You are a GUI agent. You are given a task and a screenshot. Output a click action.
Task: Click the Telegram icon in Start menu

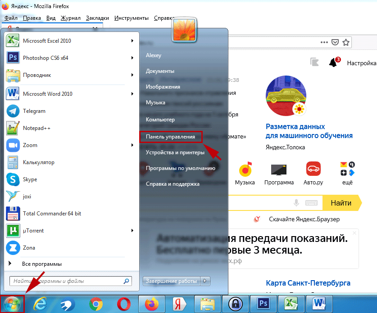13,111
